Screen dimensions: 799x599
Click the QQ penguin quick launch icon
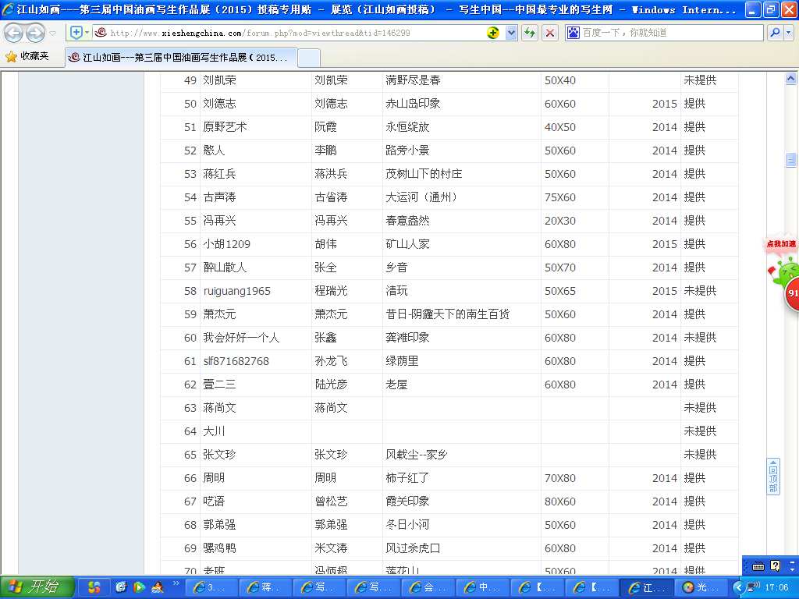(157, 587)
